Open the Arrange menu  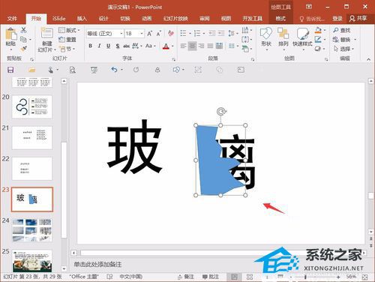click(283, 39)
